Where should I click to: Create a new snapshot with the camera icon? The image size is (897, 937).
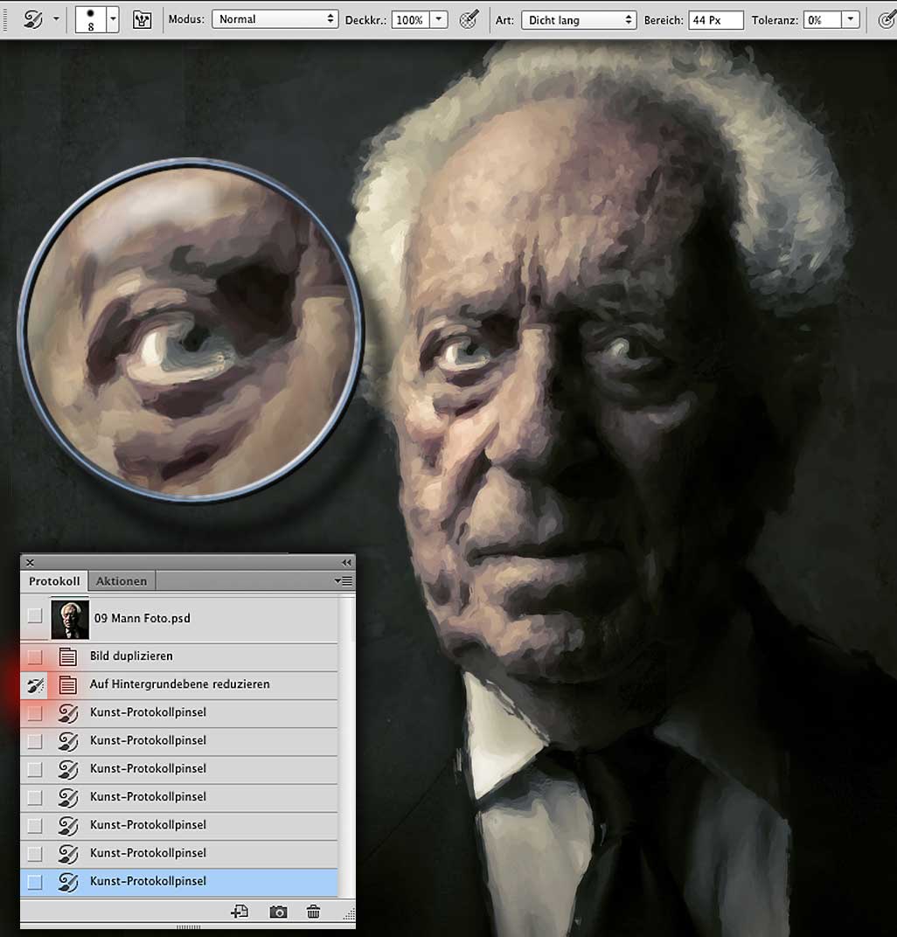pos(278,912)
